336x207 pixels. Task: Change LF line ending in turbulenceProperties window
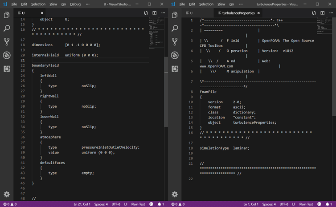pos(294,204)
